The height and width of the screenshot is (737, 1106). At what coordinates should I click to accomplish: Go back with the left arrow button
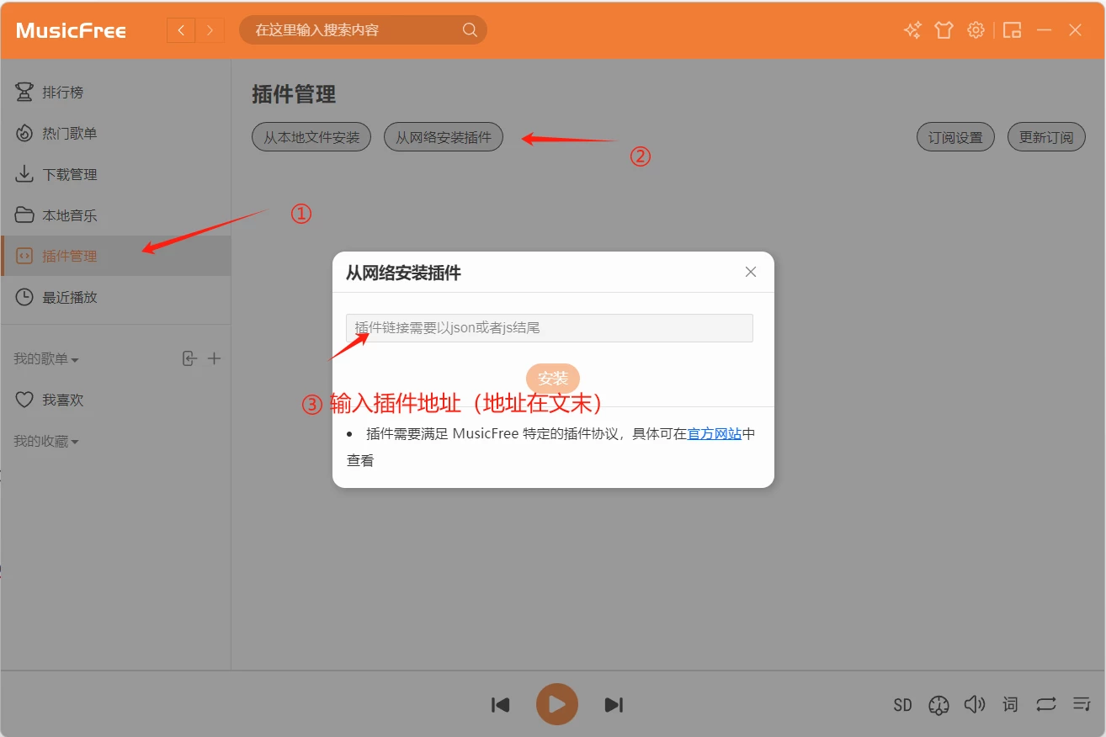point(181,31)
